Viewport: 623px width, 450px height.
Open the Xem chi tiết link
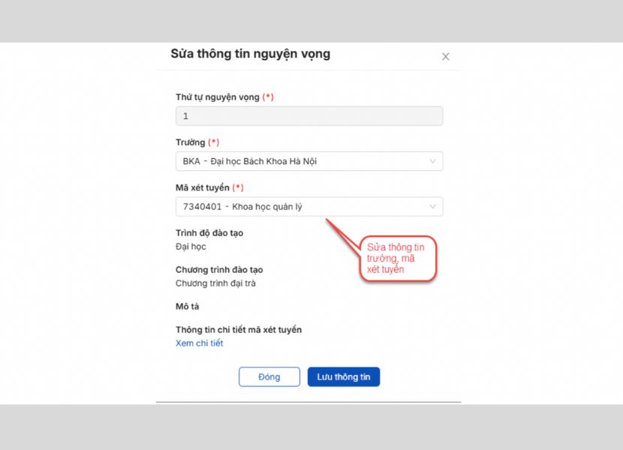(x=199, y=343)
